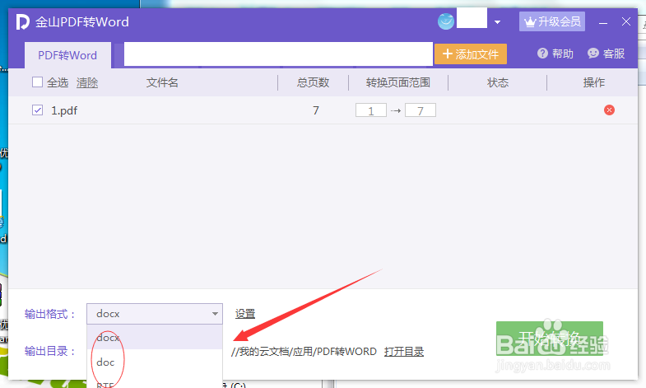
Task: Click the start page field showing 1
Action: pos(371,110)
